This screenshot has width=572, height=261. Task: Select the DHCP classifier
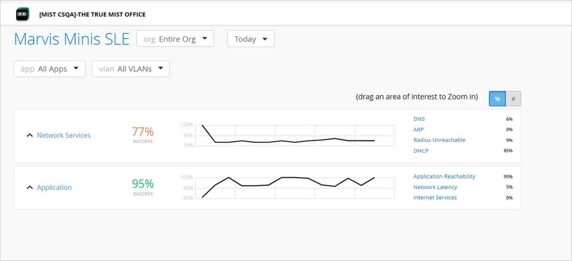421,151
